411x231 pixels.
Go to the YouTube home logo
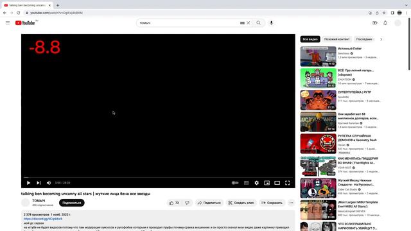[25, 23]
